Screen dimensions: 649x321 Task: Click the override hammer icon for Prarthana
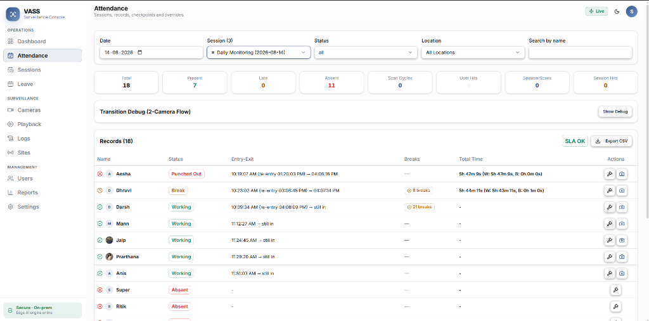pos(609,257)
